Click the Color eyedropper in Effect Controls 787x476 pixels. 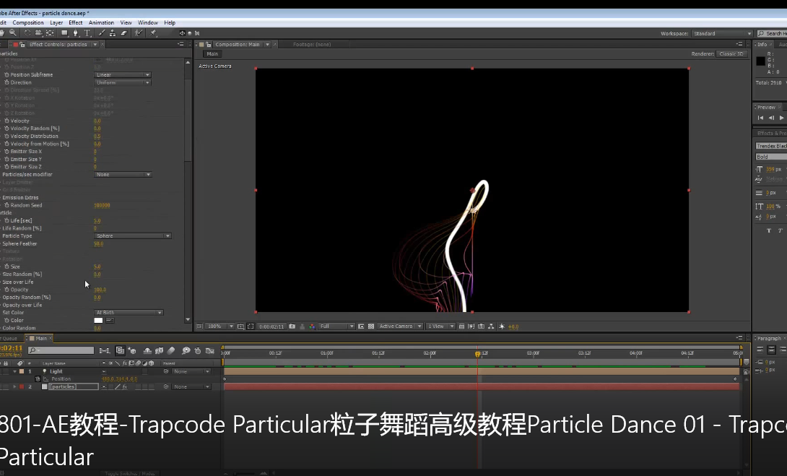(x=110, y=321)
